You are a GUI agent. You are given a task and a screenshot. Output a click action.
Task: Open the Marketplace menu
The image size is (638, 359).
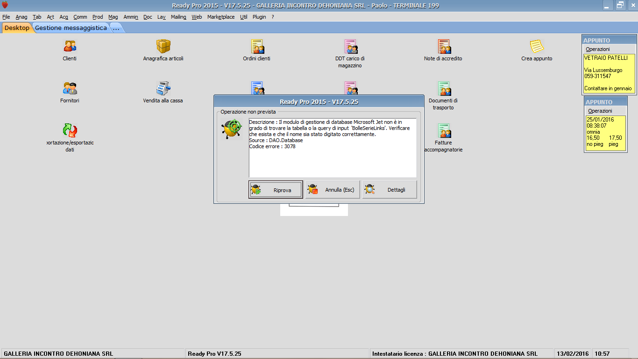221,17
